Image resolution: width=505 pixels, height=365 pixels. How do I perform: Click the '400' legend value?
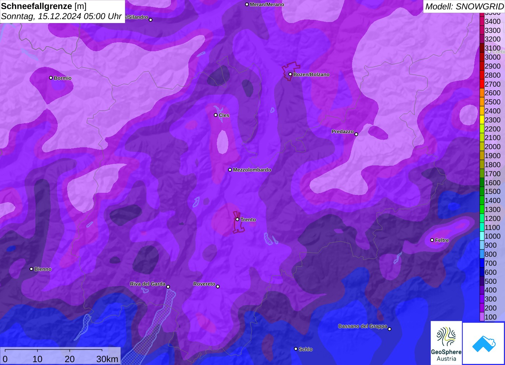click(491, 290)
